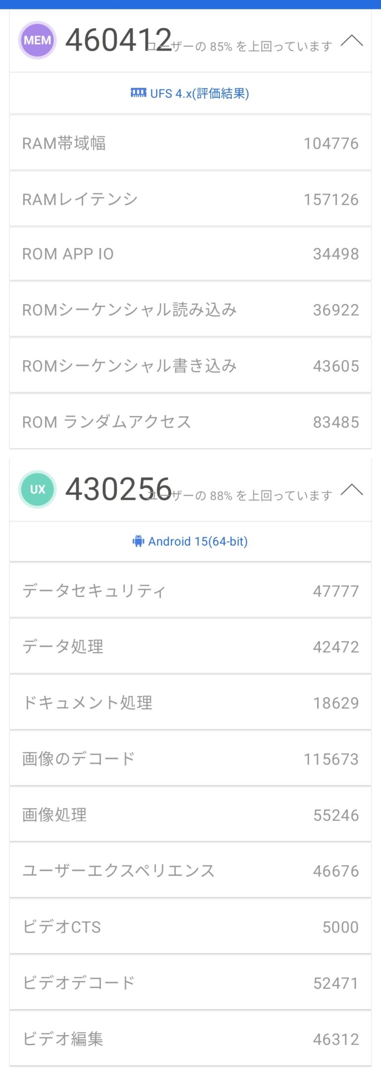Select the RAMレイテンシ score row
Screen dimensions: 381x1077
coord(190,200)
